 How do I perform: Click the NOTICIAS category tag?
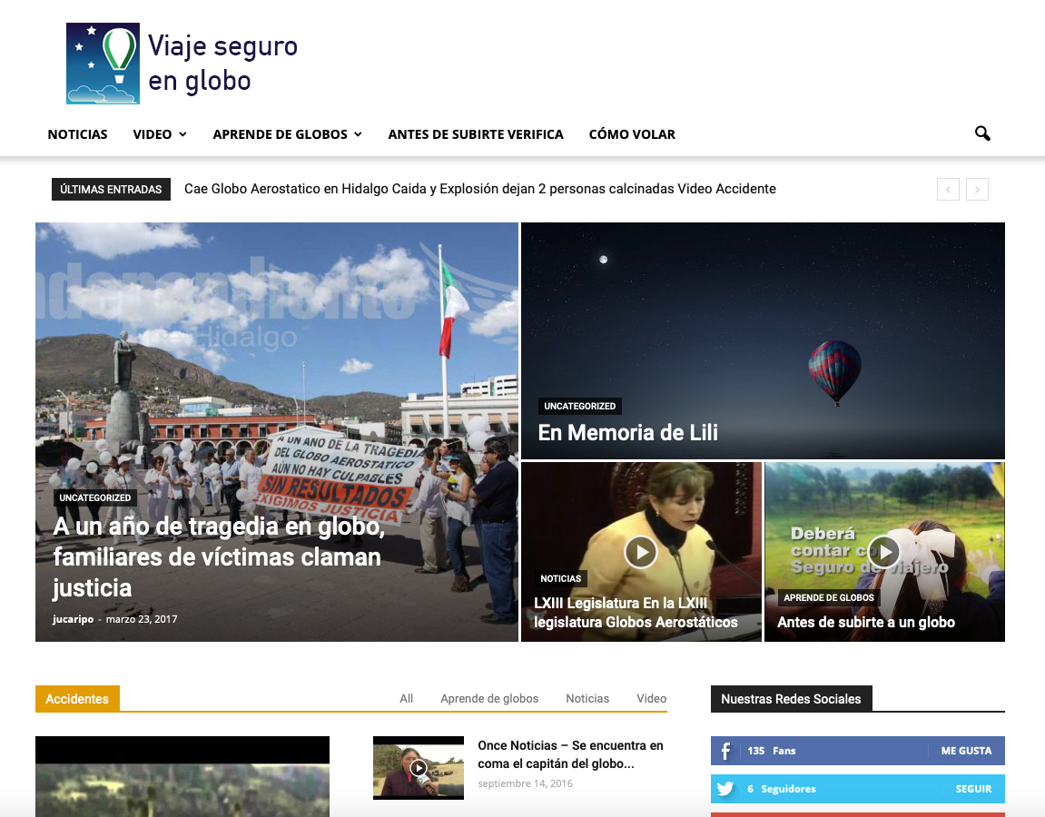click(560, 578)
